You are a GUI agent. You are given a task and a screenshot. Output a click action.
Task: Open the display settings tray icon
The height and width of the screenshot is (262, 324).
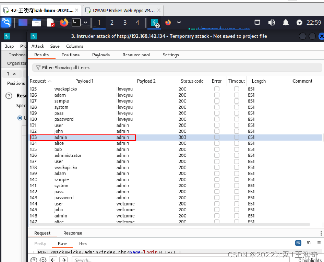coord(257,22)
